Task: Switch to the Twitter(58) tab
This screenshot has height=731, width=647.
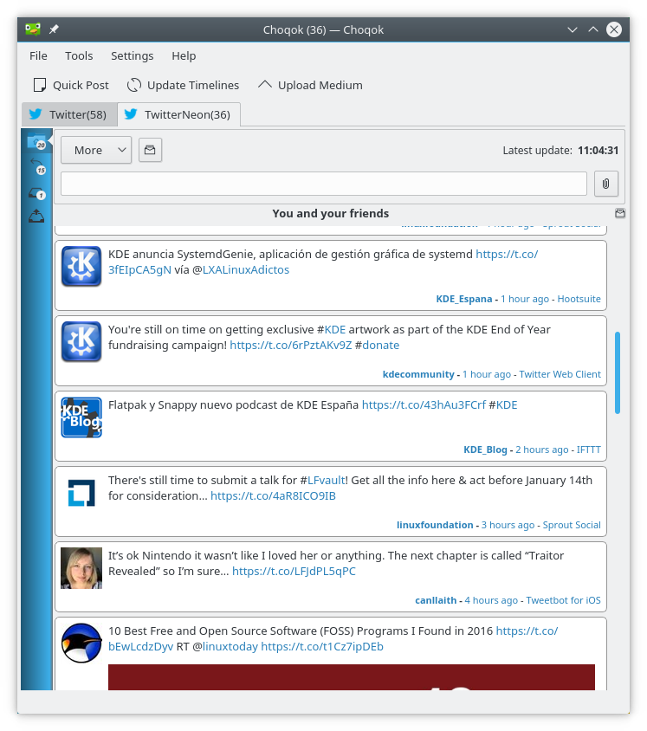Action: coord(68,114)
